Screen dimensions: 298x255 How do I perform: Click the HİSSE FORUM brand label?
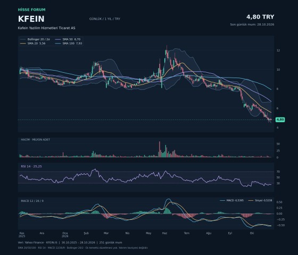tap(31, 10)
